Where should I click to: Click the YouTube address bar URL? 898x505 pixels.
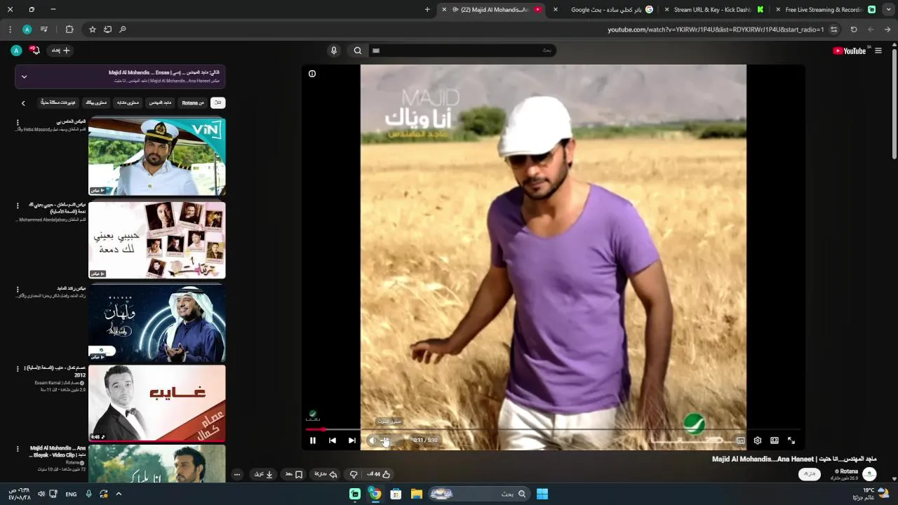point(716,29)
